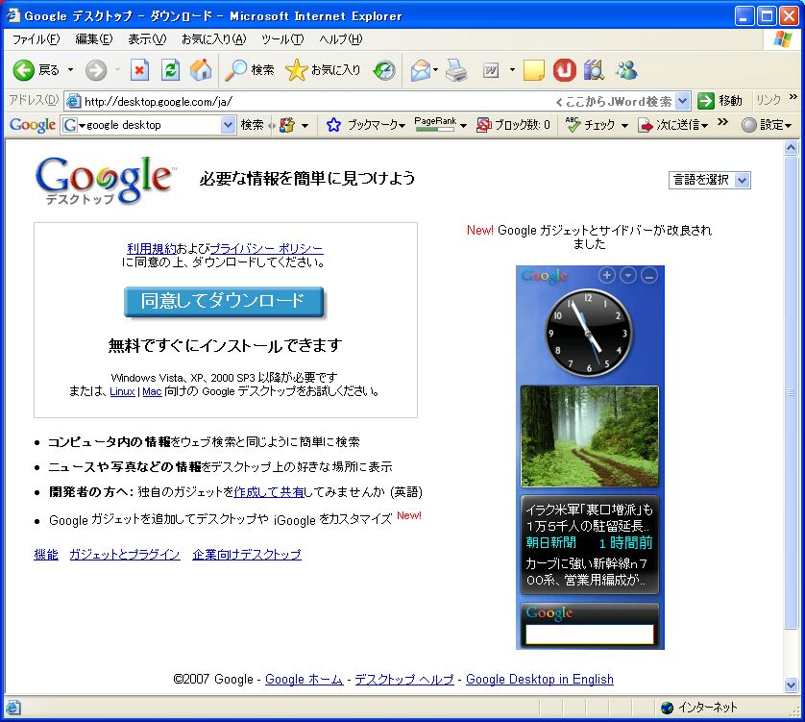Click the plus button on sidebar gadget
This screenshot has width=805, height=722.
pyautogui.click(x=606, y=276)
